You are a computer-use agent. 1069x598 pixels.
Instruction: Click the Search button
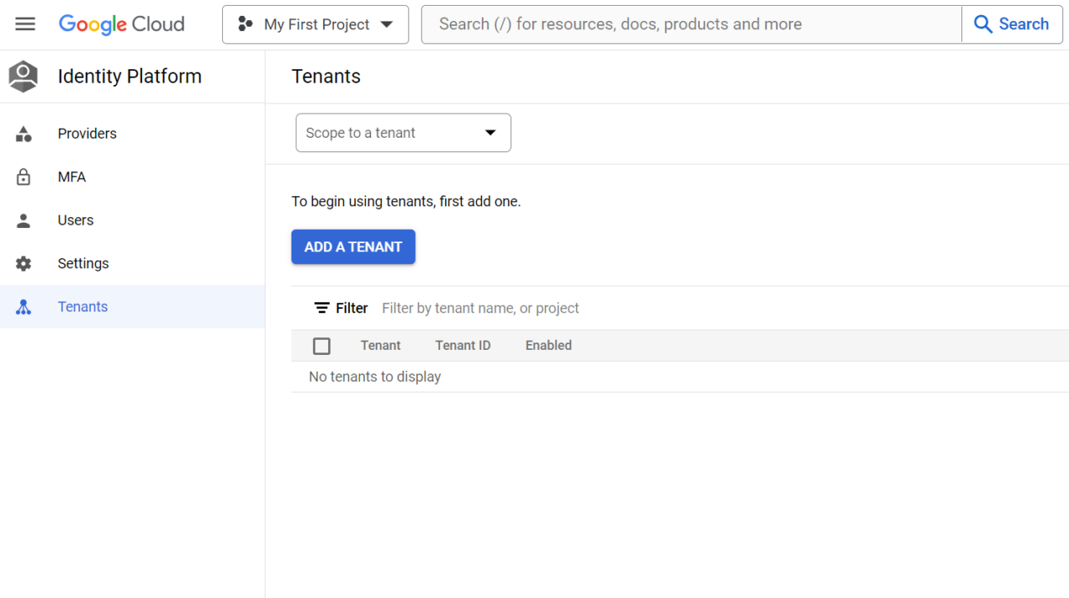[1011, 24]
